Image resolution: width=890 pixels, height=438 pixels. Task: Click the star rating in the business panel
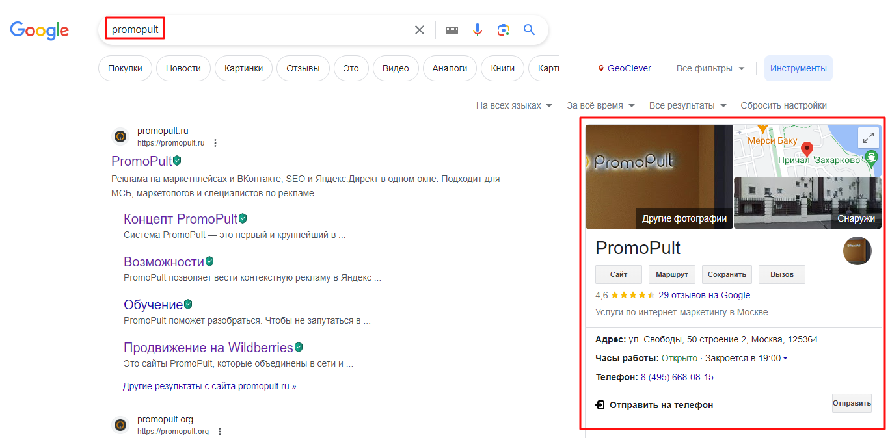633,295
